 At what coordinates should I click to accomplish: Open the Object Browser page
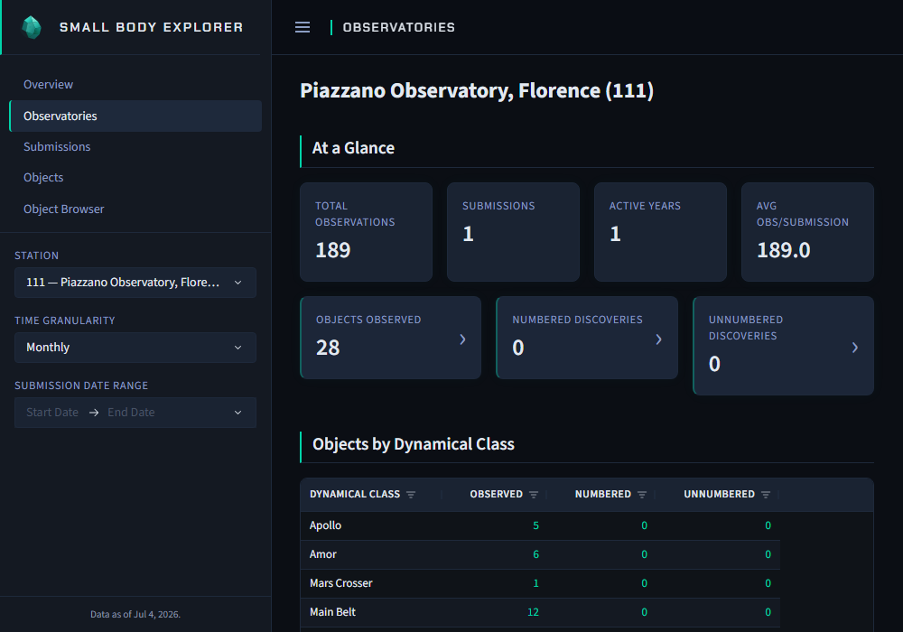[x=64, y=209]
